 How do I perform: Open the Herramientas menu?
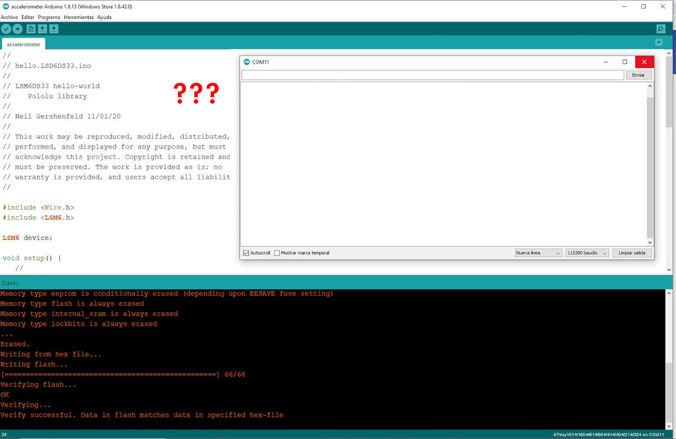coord(79,17)
